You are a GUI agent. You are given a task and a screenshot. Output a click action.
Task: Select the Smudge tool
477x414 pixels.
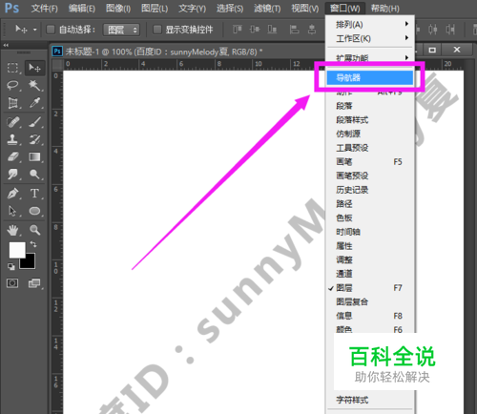point(12,174)
